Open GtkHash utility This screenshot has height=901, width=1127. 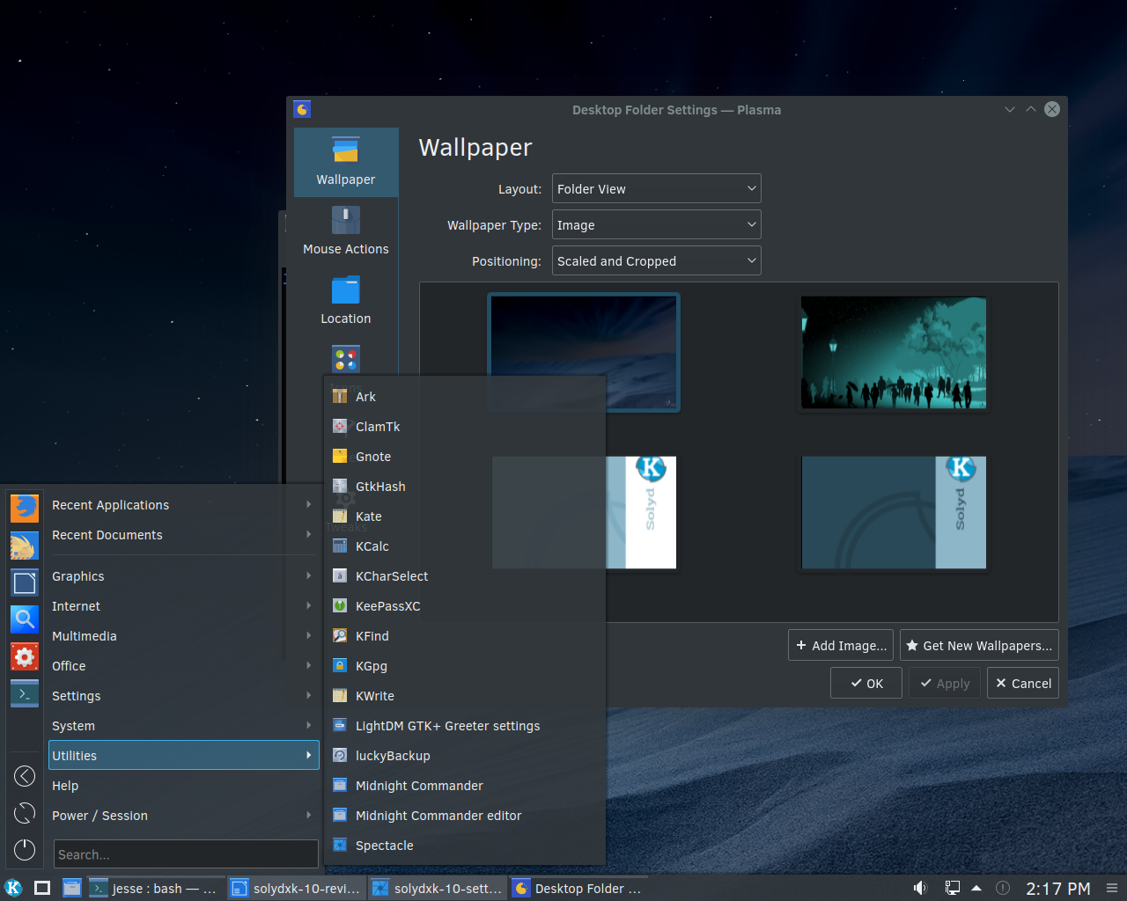tap(465, 487)
